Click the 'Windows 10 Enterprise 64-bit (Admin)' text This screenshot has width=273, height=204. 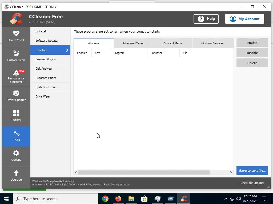[x=53, y=181]
